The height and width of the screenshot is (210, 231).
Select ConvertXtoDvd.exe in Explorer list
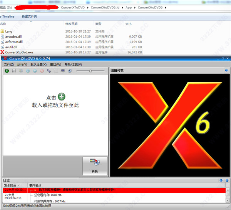pos(19,52)
